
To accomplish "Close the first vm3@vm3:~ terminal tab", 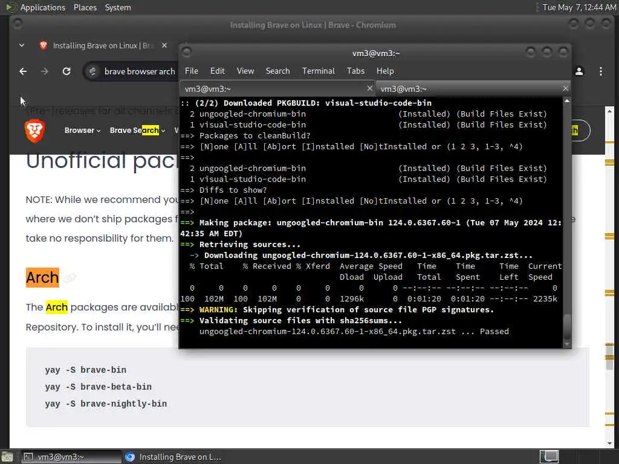I will click(x=369, y=88).
